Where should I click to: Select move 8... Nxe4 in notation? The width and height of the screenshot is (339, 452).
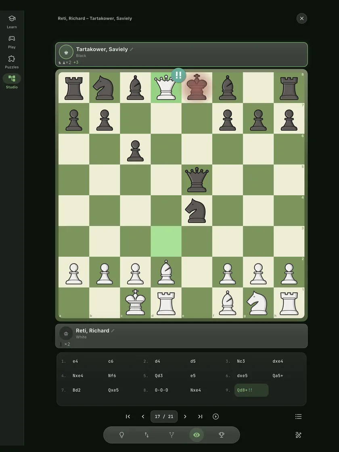click(195, 390)
